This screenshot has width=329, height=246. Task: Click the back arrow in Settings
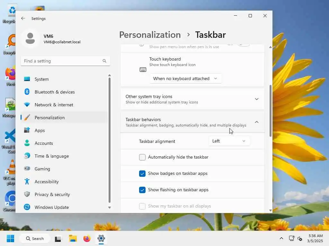[23, 18]
